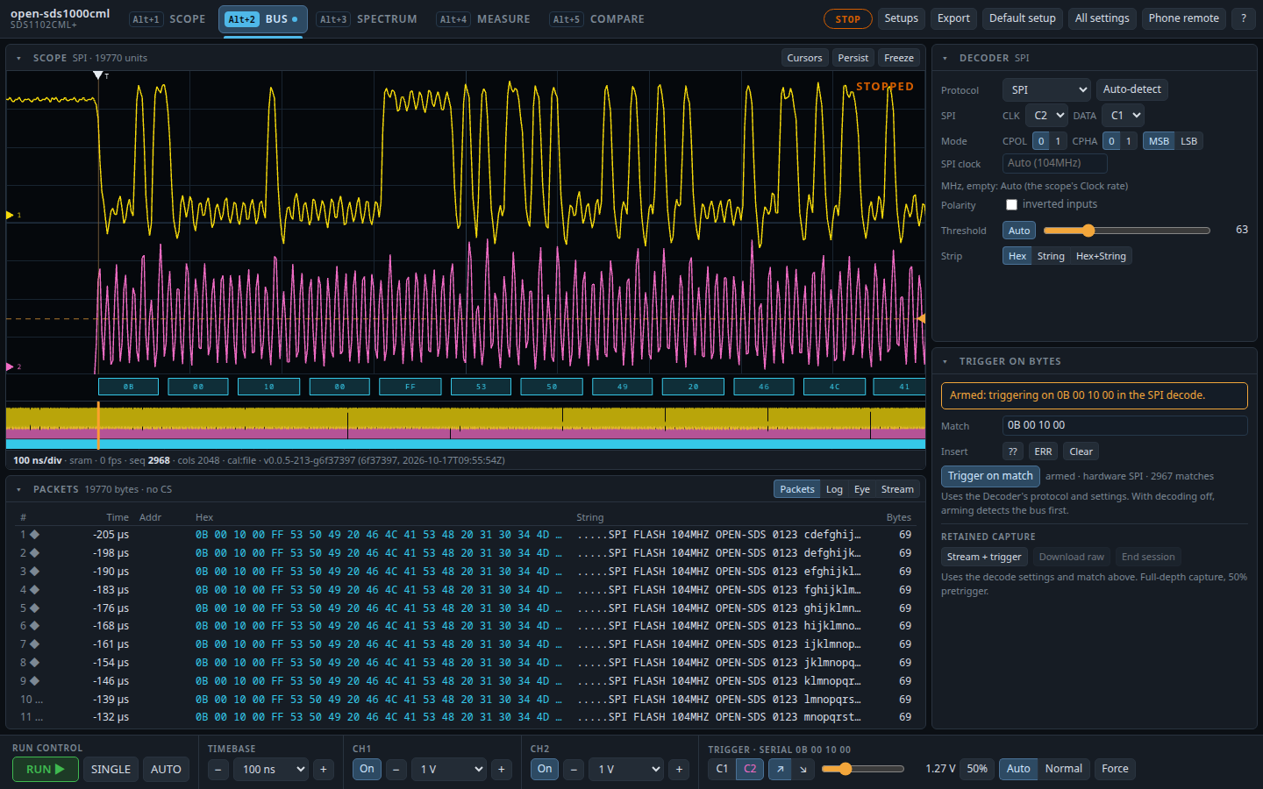This screenshot has width=1263, height=789.
Task: Toggle Auto threshold in decoder
Action: [1019, 231]
